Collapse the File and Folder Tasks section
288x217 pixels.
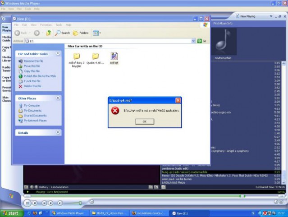click(x=58, y=53)
